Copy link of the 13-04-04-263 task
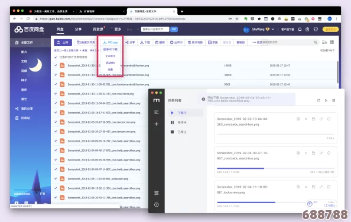 pos(321,119)
